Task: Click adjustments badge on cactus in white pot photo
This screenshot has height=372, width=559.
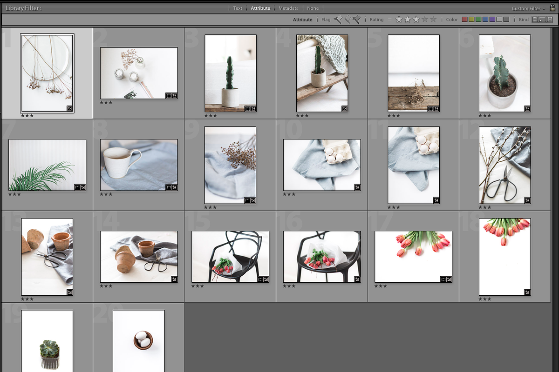Action: coord(253,109)
